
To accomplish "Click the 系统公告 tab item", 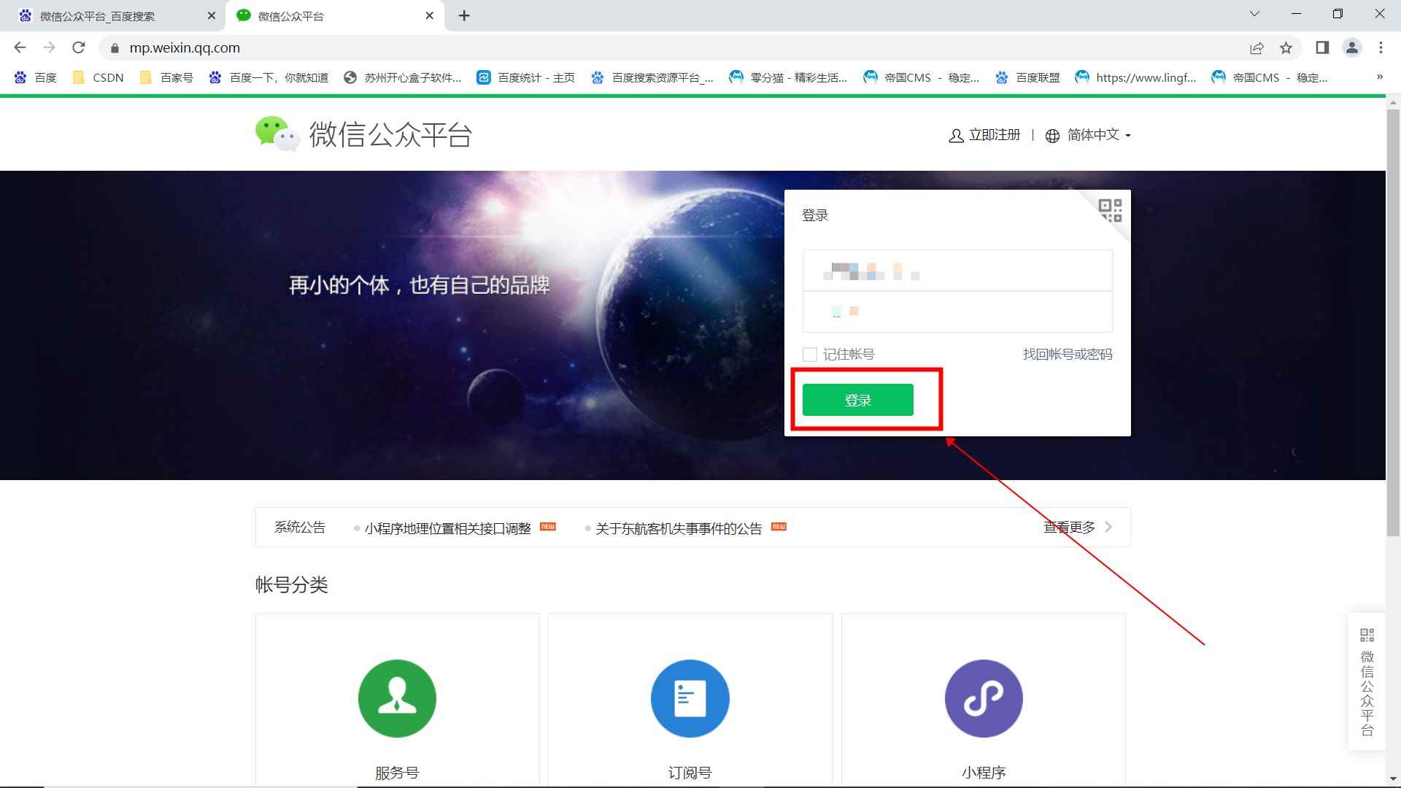I will [x=298, y=526].
